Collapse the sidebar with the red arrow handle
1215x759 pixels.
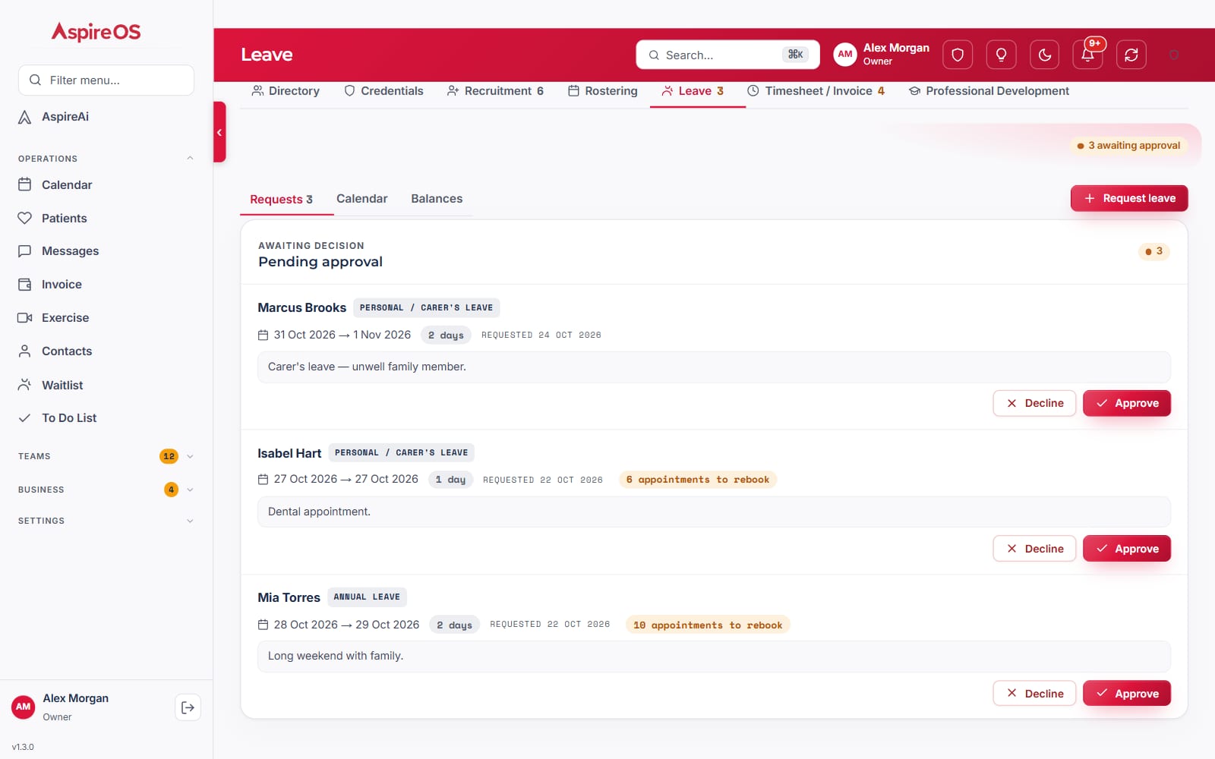219,132
